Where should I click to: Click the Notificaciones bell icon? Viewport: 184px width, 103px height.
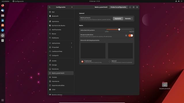[x=50, y=29]
